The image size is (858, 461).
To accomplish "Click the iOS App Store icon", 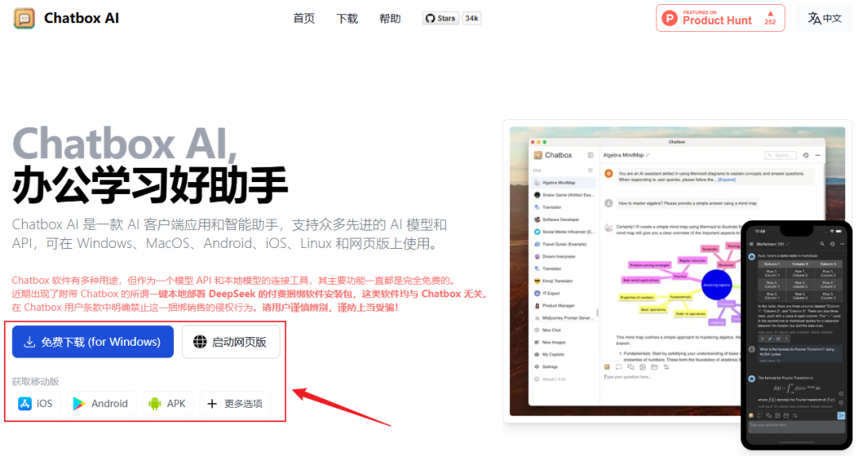I will 25,404.
